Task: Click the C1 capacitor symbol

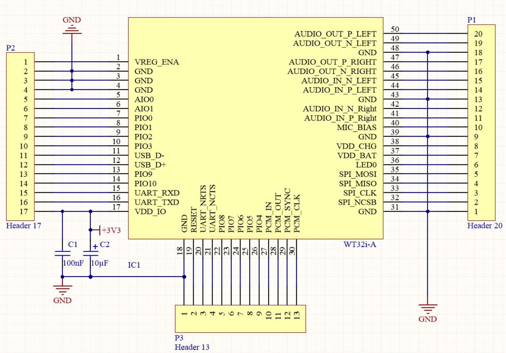Action: [x=62, y=254]
